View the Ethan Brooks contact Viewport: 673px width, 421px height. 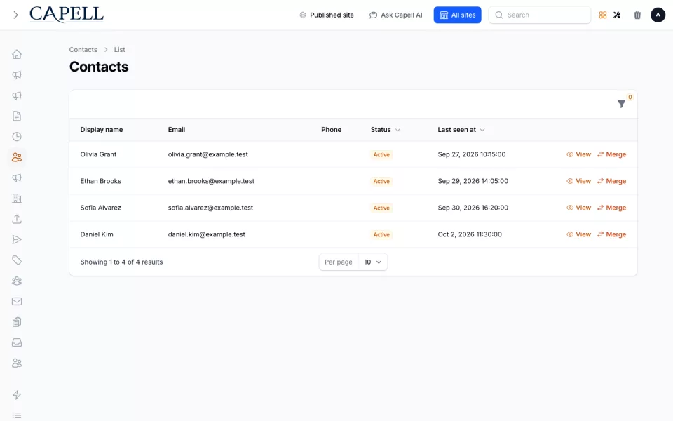(x=578, y=181)
